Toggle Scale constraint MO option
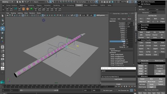The height and width of the screenshot is (94, 167). [x=146, y=74]
